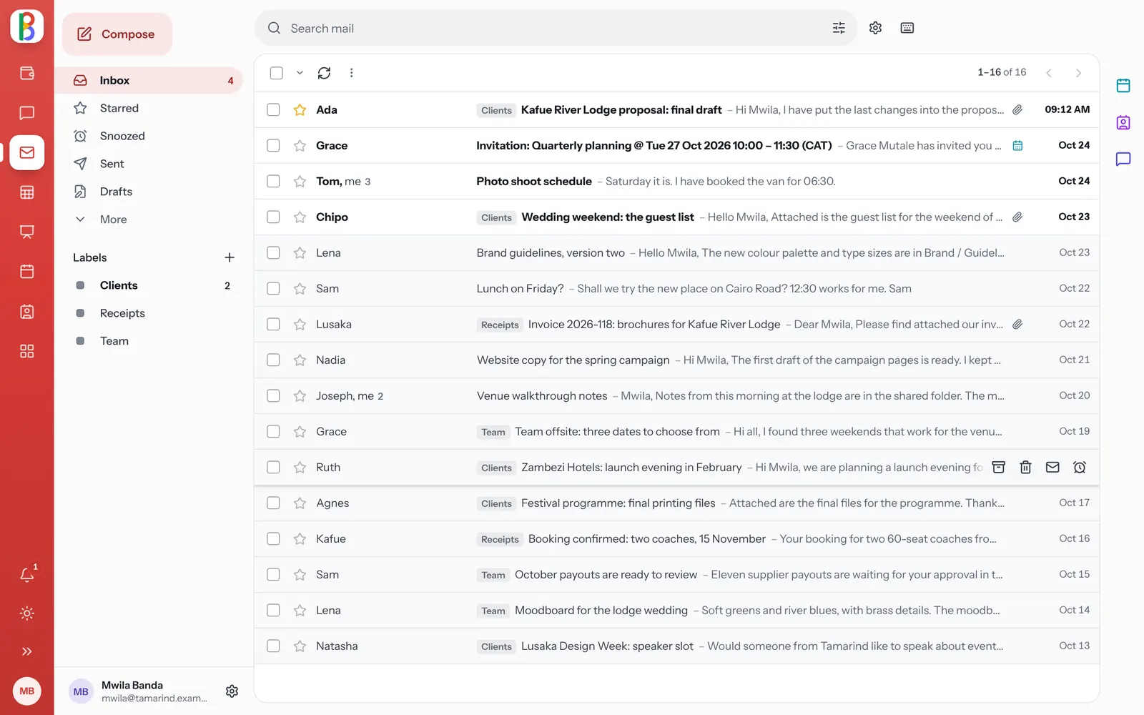The image size is (1144, 715).
Task: Filter by the Clients label
Action: pos(149,285)
